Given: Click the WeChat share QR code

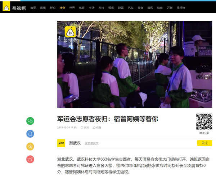Looking at the screenshot, I should tap(204, 121).
